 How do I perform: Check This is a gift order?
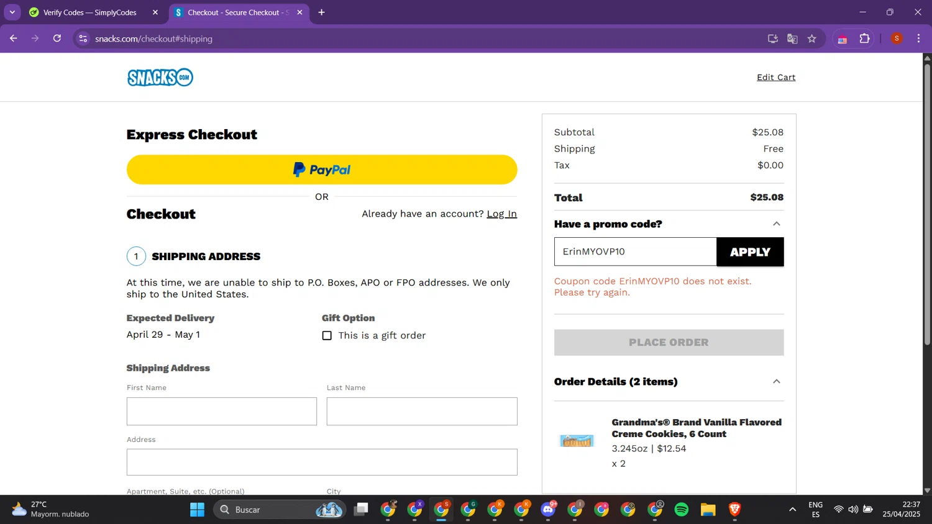(x=327, y=335)
